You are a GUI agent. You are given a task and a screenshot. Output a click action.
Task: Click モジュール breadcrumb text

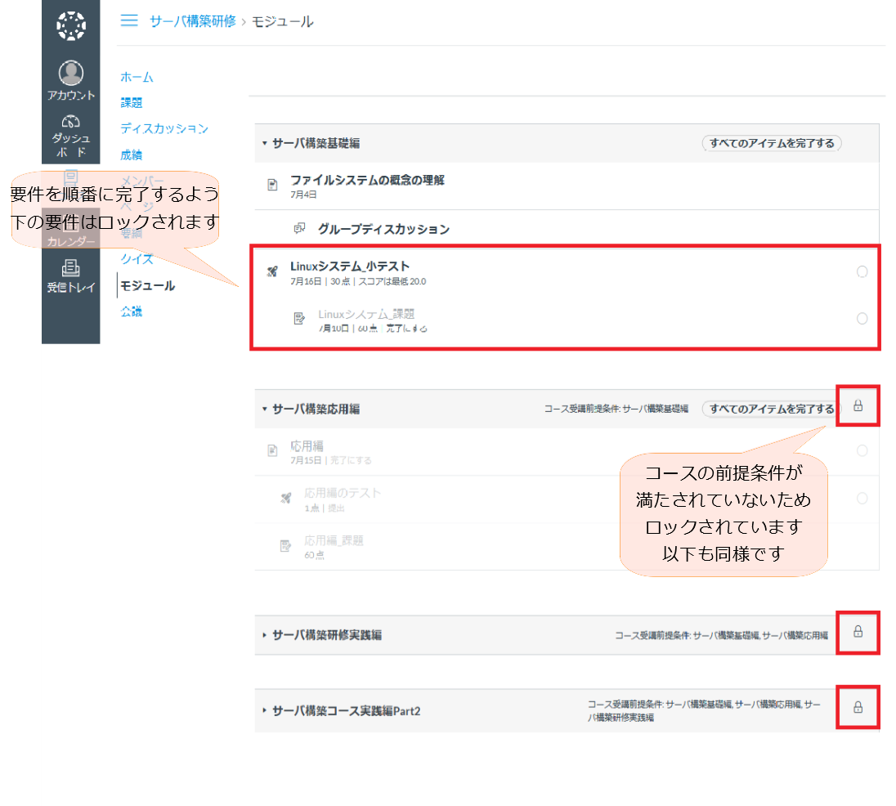pos(282,22)
